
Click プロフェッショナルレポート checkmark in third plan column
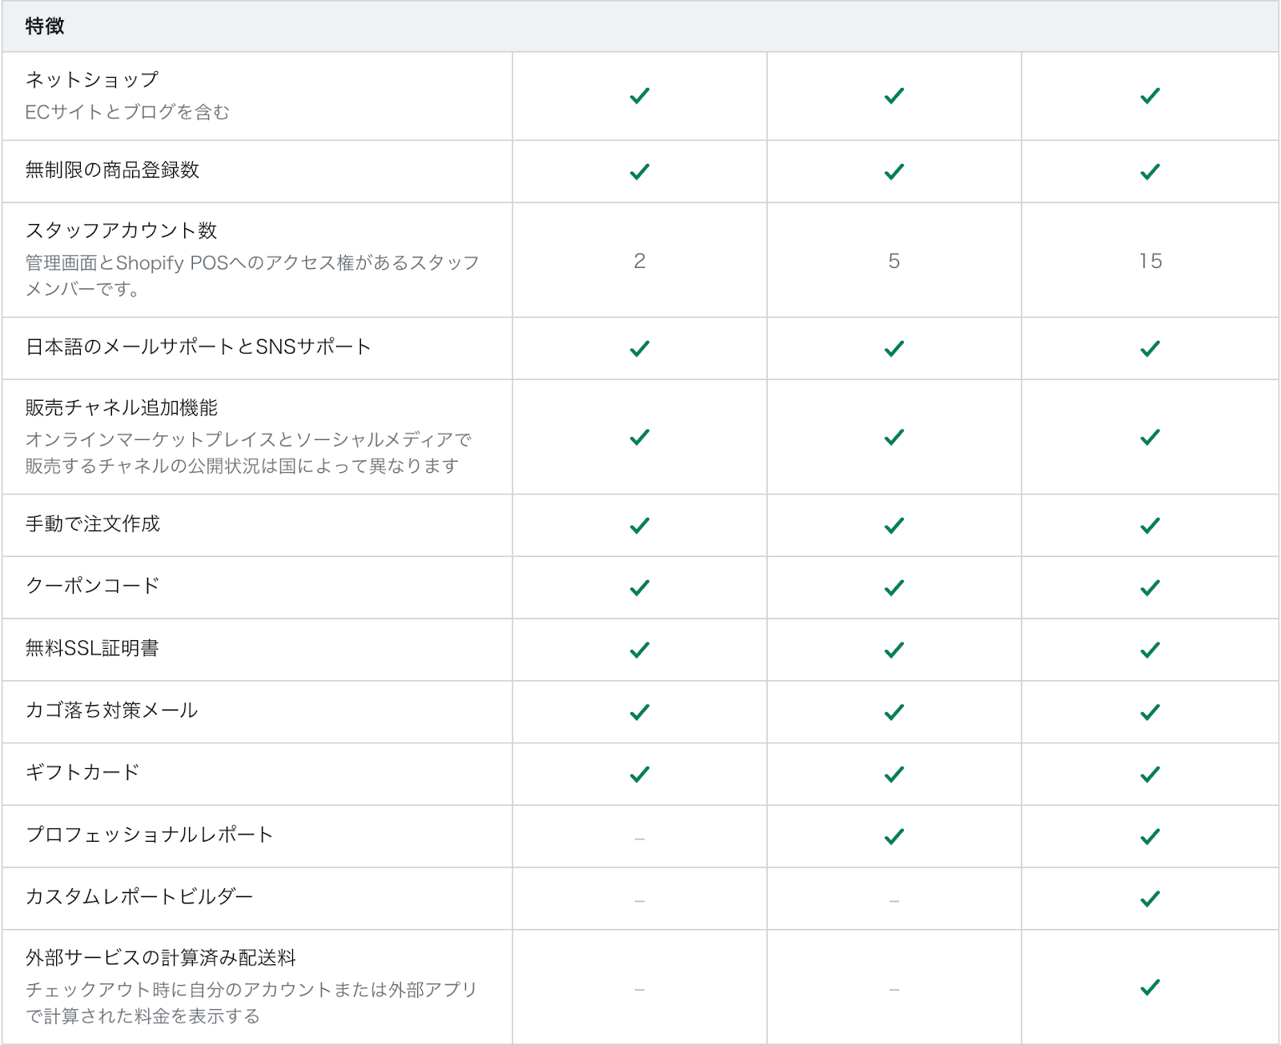point(1150,837)
